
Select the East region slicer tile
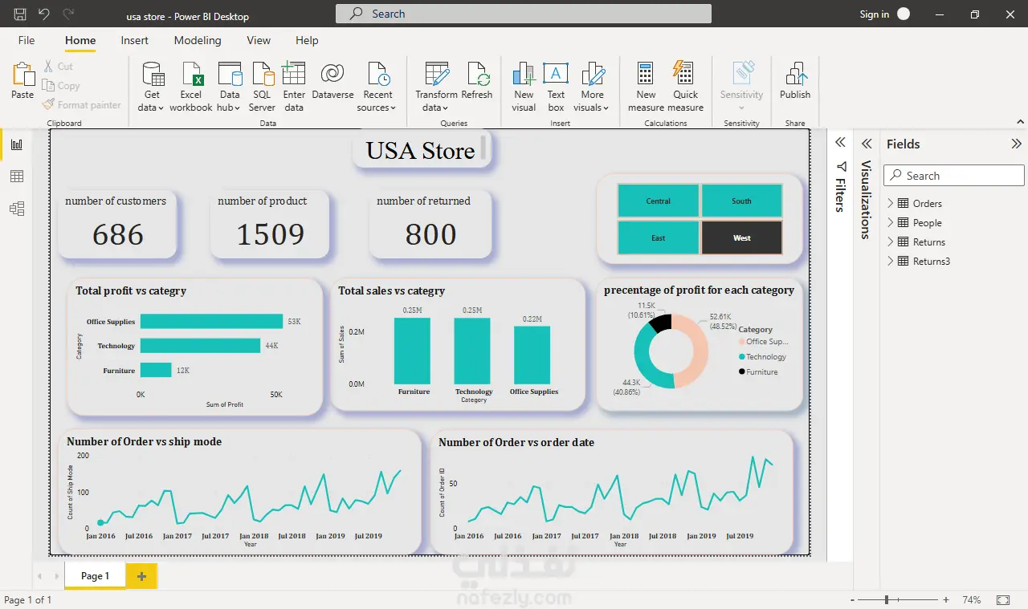(x=659, y=238)
